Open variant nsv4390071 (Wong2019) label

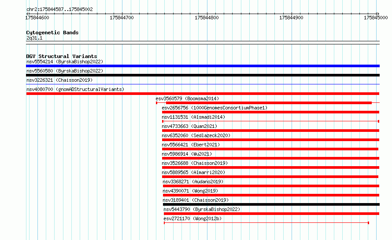[x=190, y=191]
